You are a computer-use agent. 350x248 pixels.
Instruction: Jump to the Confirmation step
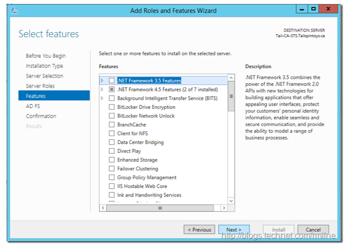(x=41, y=116)
